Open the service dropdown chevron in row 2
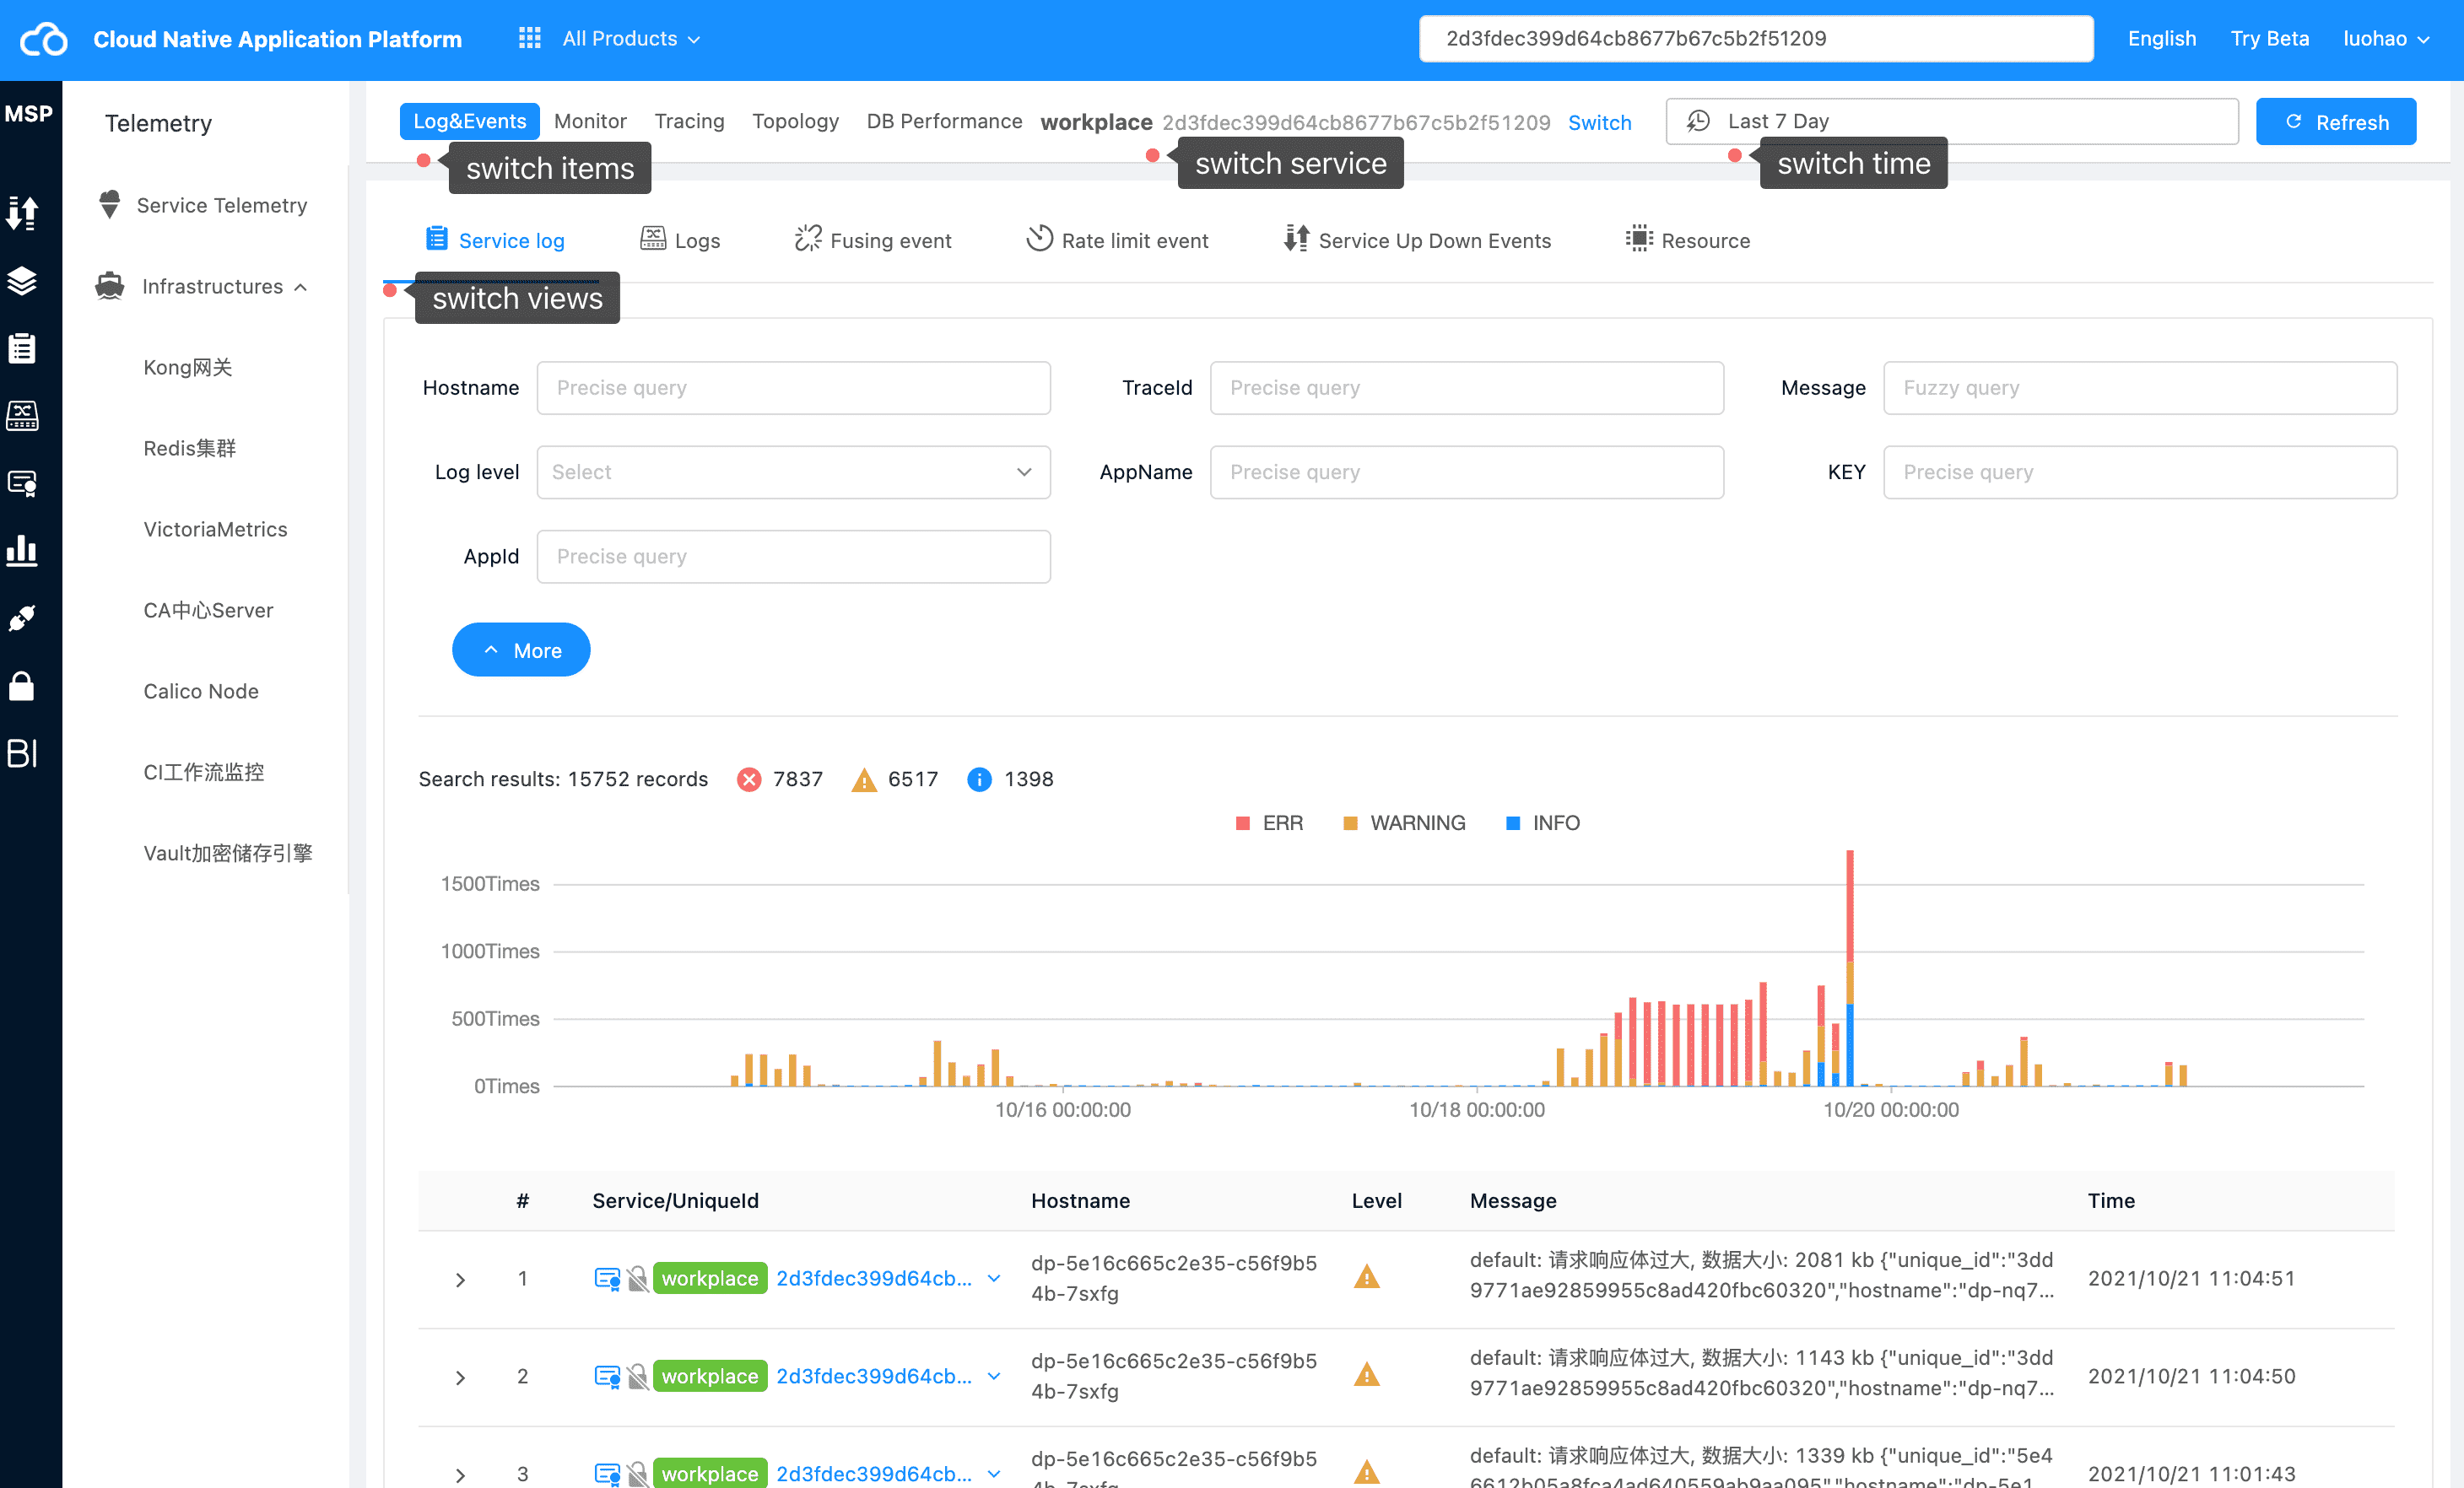 (994, 1377)
